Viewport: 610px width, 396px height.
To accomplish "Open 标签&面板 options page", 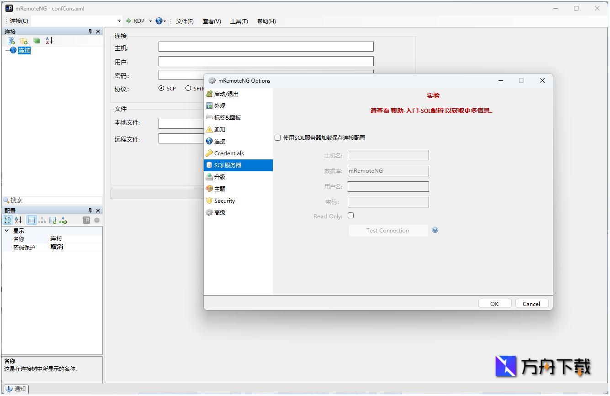I will pos(238,118).
